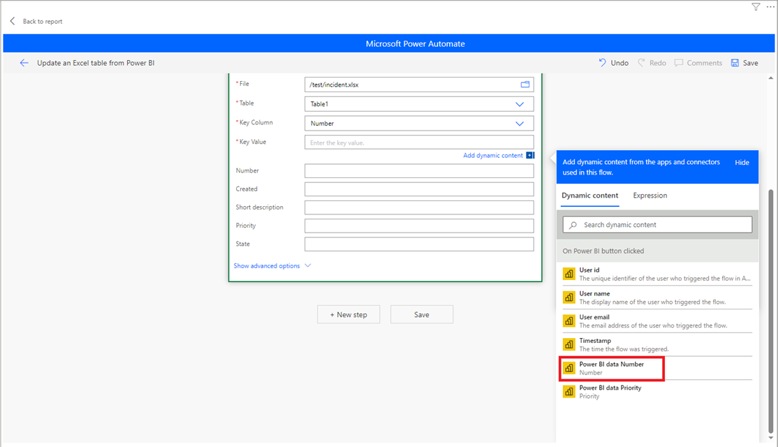Hide the dynamic content panel
Image resolution: width=778 pixels, height=447 pixels.
[x=742, y=163]
